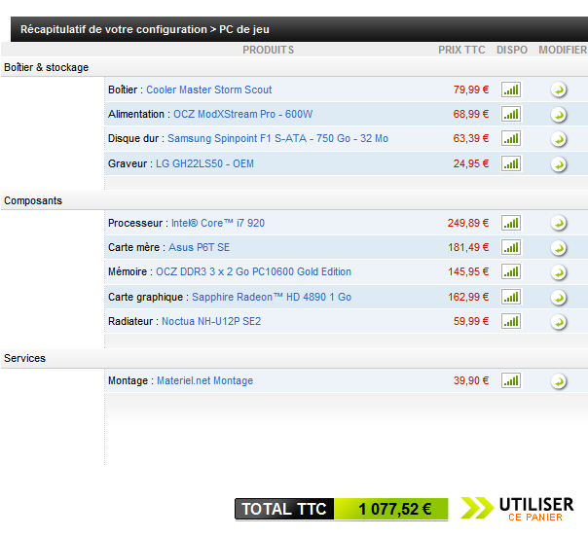Check availability icon for Samsung Spinpoint F1
588x537 pixels.
pos(511,138)
